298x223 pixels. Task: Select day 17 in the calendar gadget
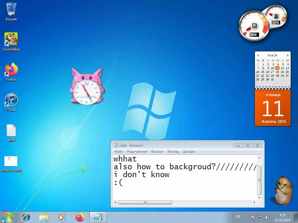pyautogui.click(x=272, y=72)
